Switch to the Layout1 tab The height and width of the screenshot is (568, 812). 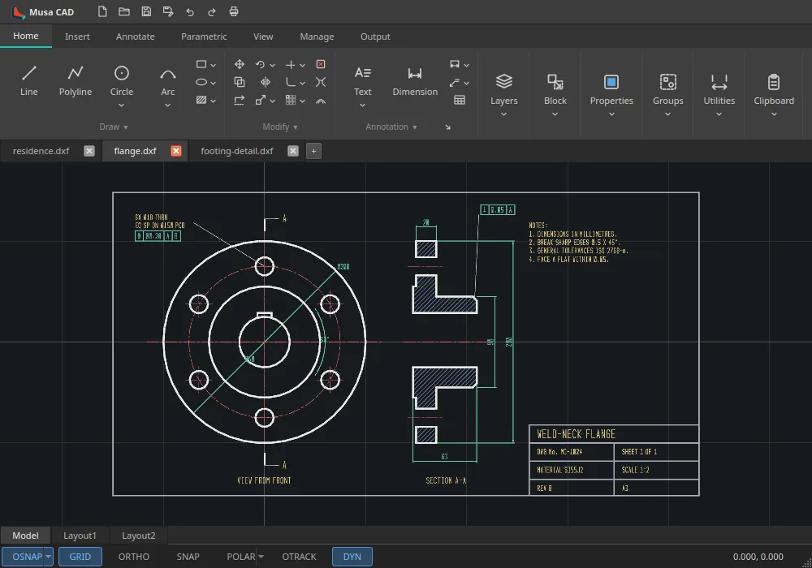click(80, 536)
